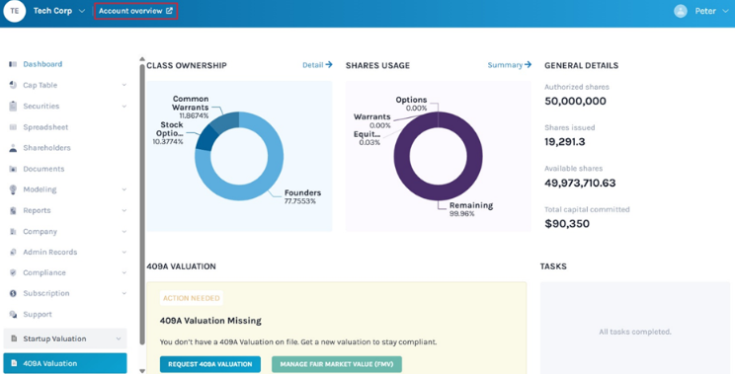Click the sidebar scrollbar down arrow

pos(142,371)
